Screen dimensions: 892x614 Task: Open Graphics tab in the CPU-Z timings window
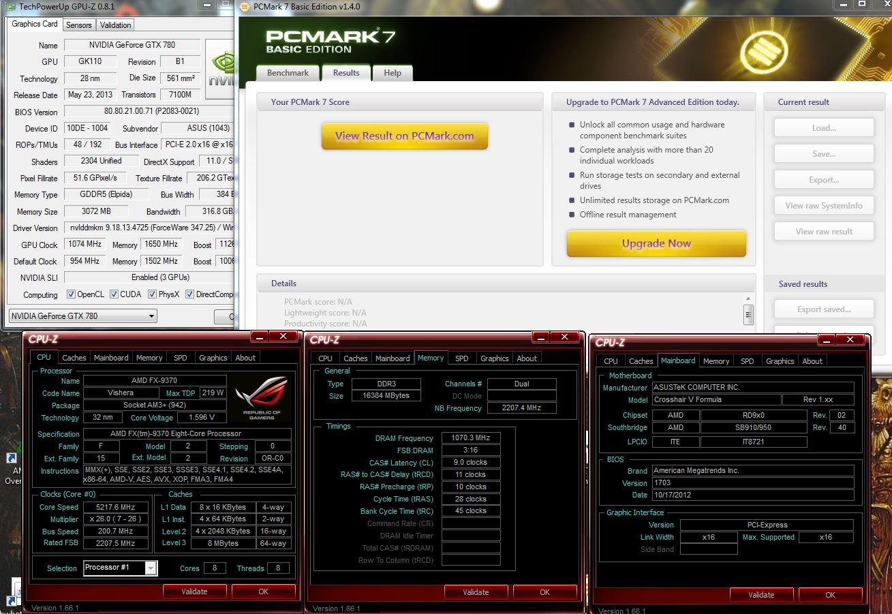pyautogui.click(x=494, y=358)
